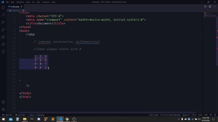The image size is (218, 122).
Task: Open the Extensions view
Action: tap(3, 37)
